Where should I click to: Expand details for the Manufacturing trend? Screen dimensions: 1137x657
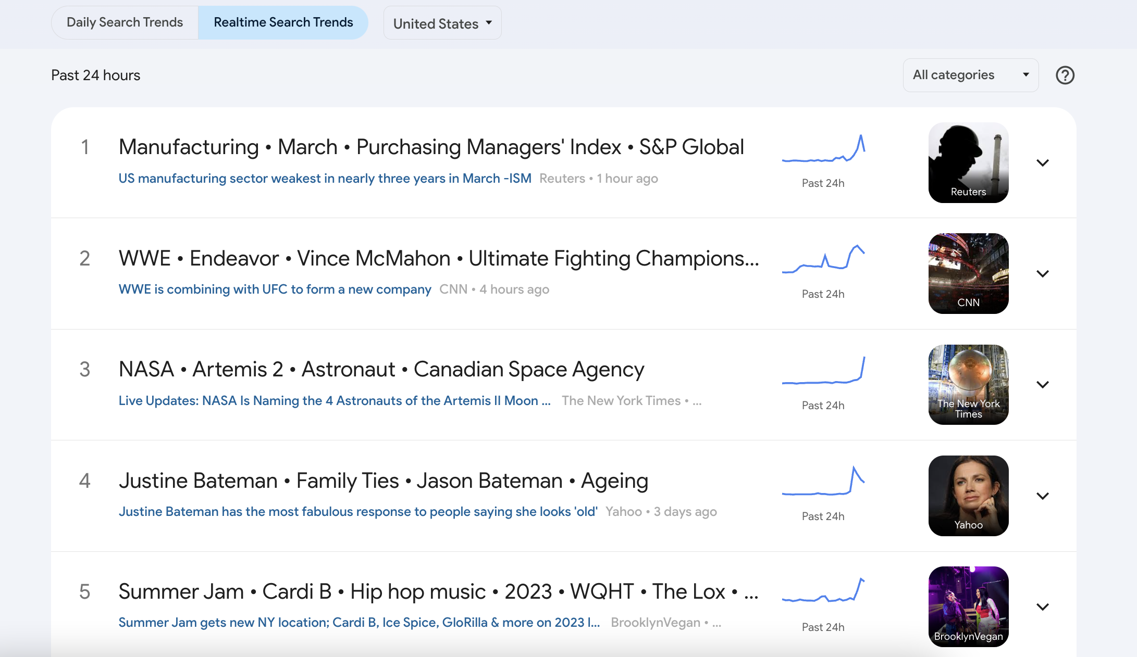1044,163
